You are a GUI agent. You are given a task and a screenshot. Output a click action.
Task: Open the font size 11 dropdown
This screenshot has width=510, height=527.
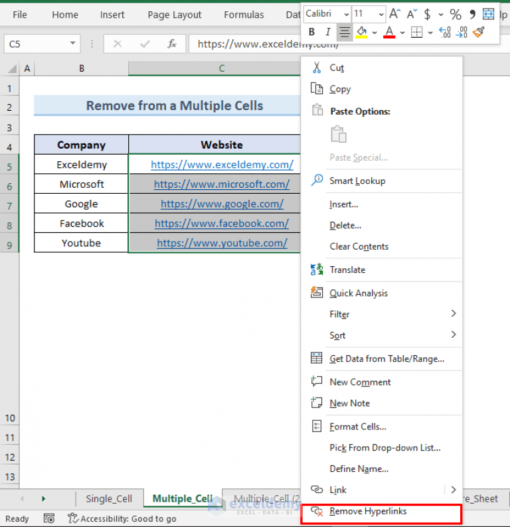click(381, 14)
